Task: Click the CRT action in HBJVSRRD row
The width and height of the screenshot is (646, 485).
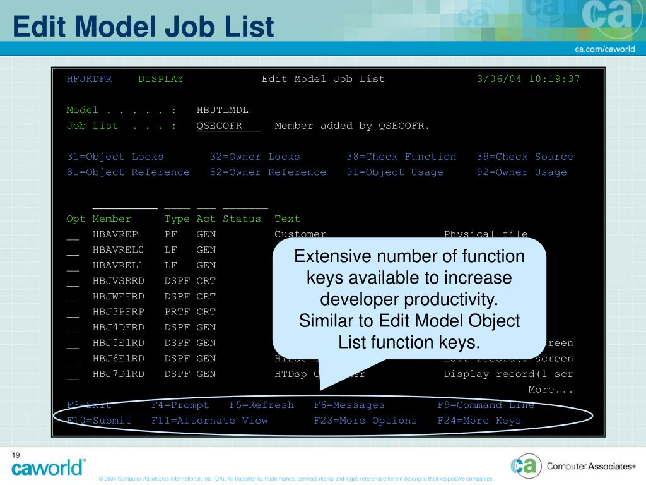Action: click(x=206, y=281)
